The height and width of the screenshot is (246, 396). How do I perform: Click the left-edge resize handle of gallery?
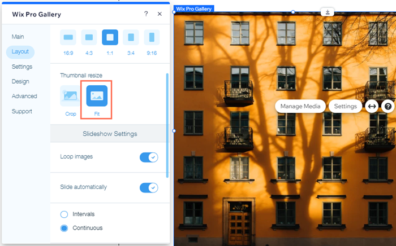[x=174, y=131]
